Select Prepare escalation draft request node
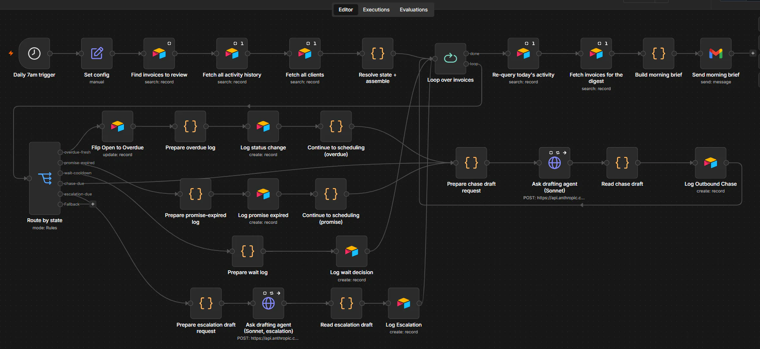The height and width of the screenshot is (349, 760). [206, 303]
